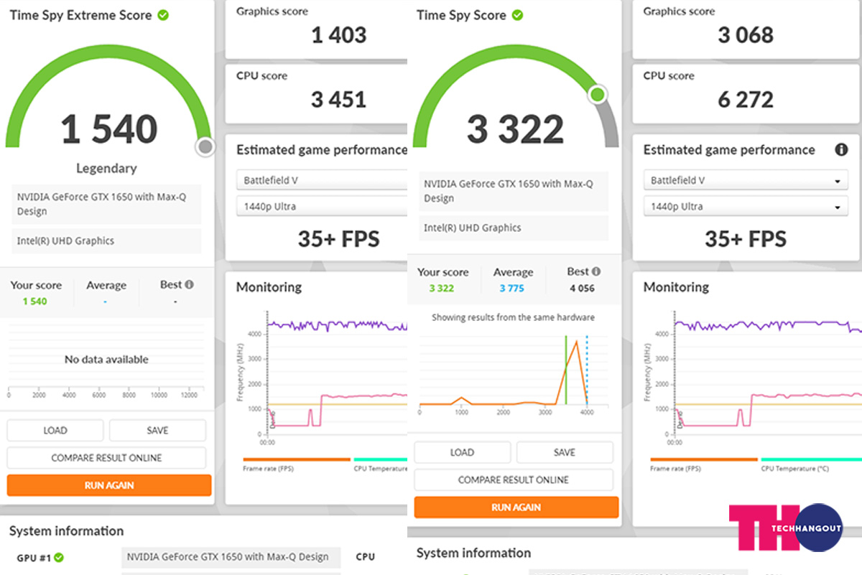Click the System information heading in Time Spy panel
This screenshot has width=862, height=575.
[x=473, y=553]
